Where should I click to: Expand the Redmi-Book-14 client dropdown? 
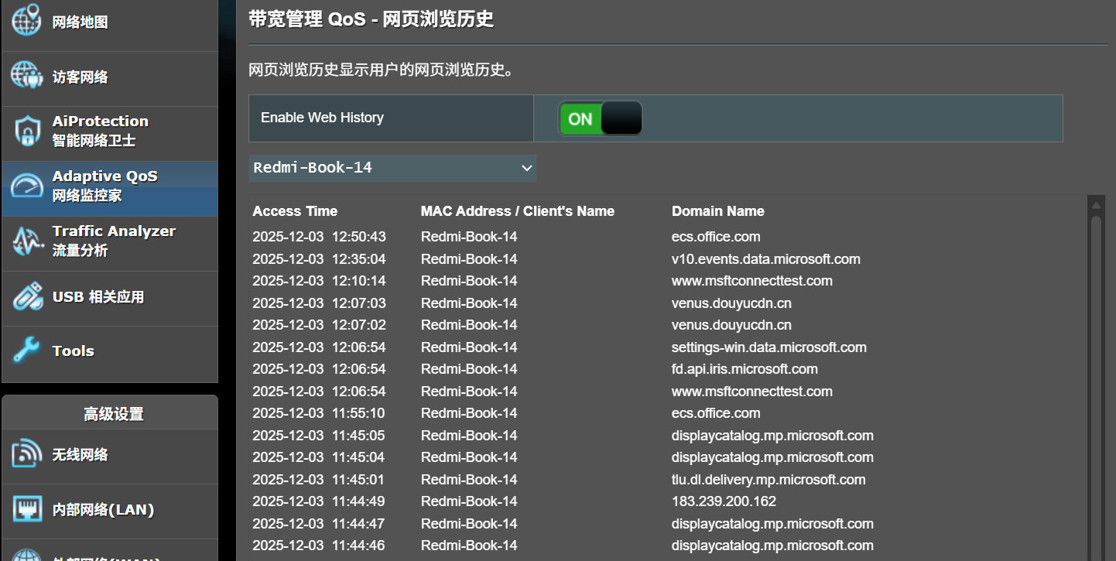coord(392,168)
